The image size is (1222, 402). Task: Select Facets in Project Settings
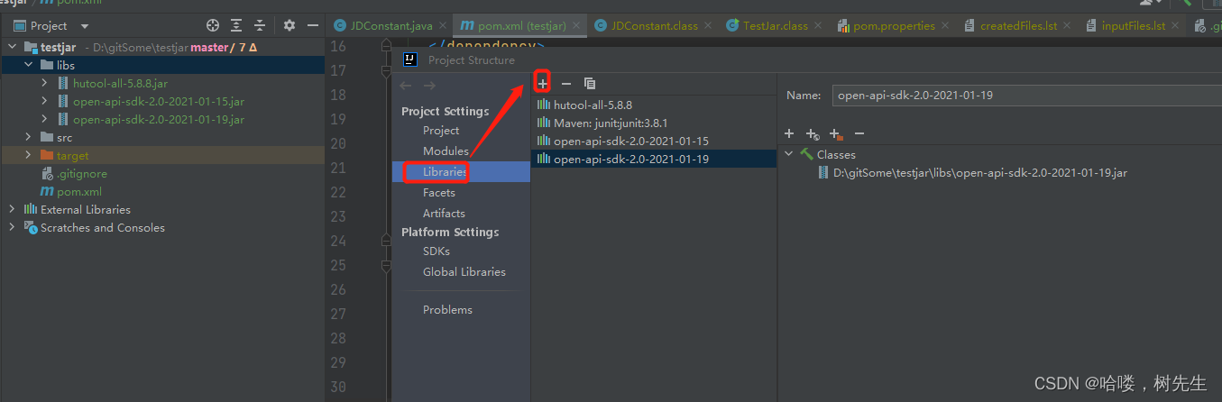439,192
